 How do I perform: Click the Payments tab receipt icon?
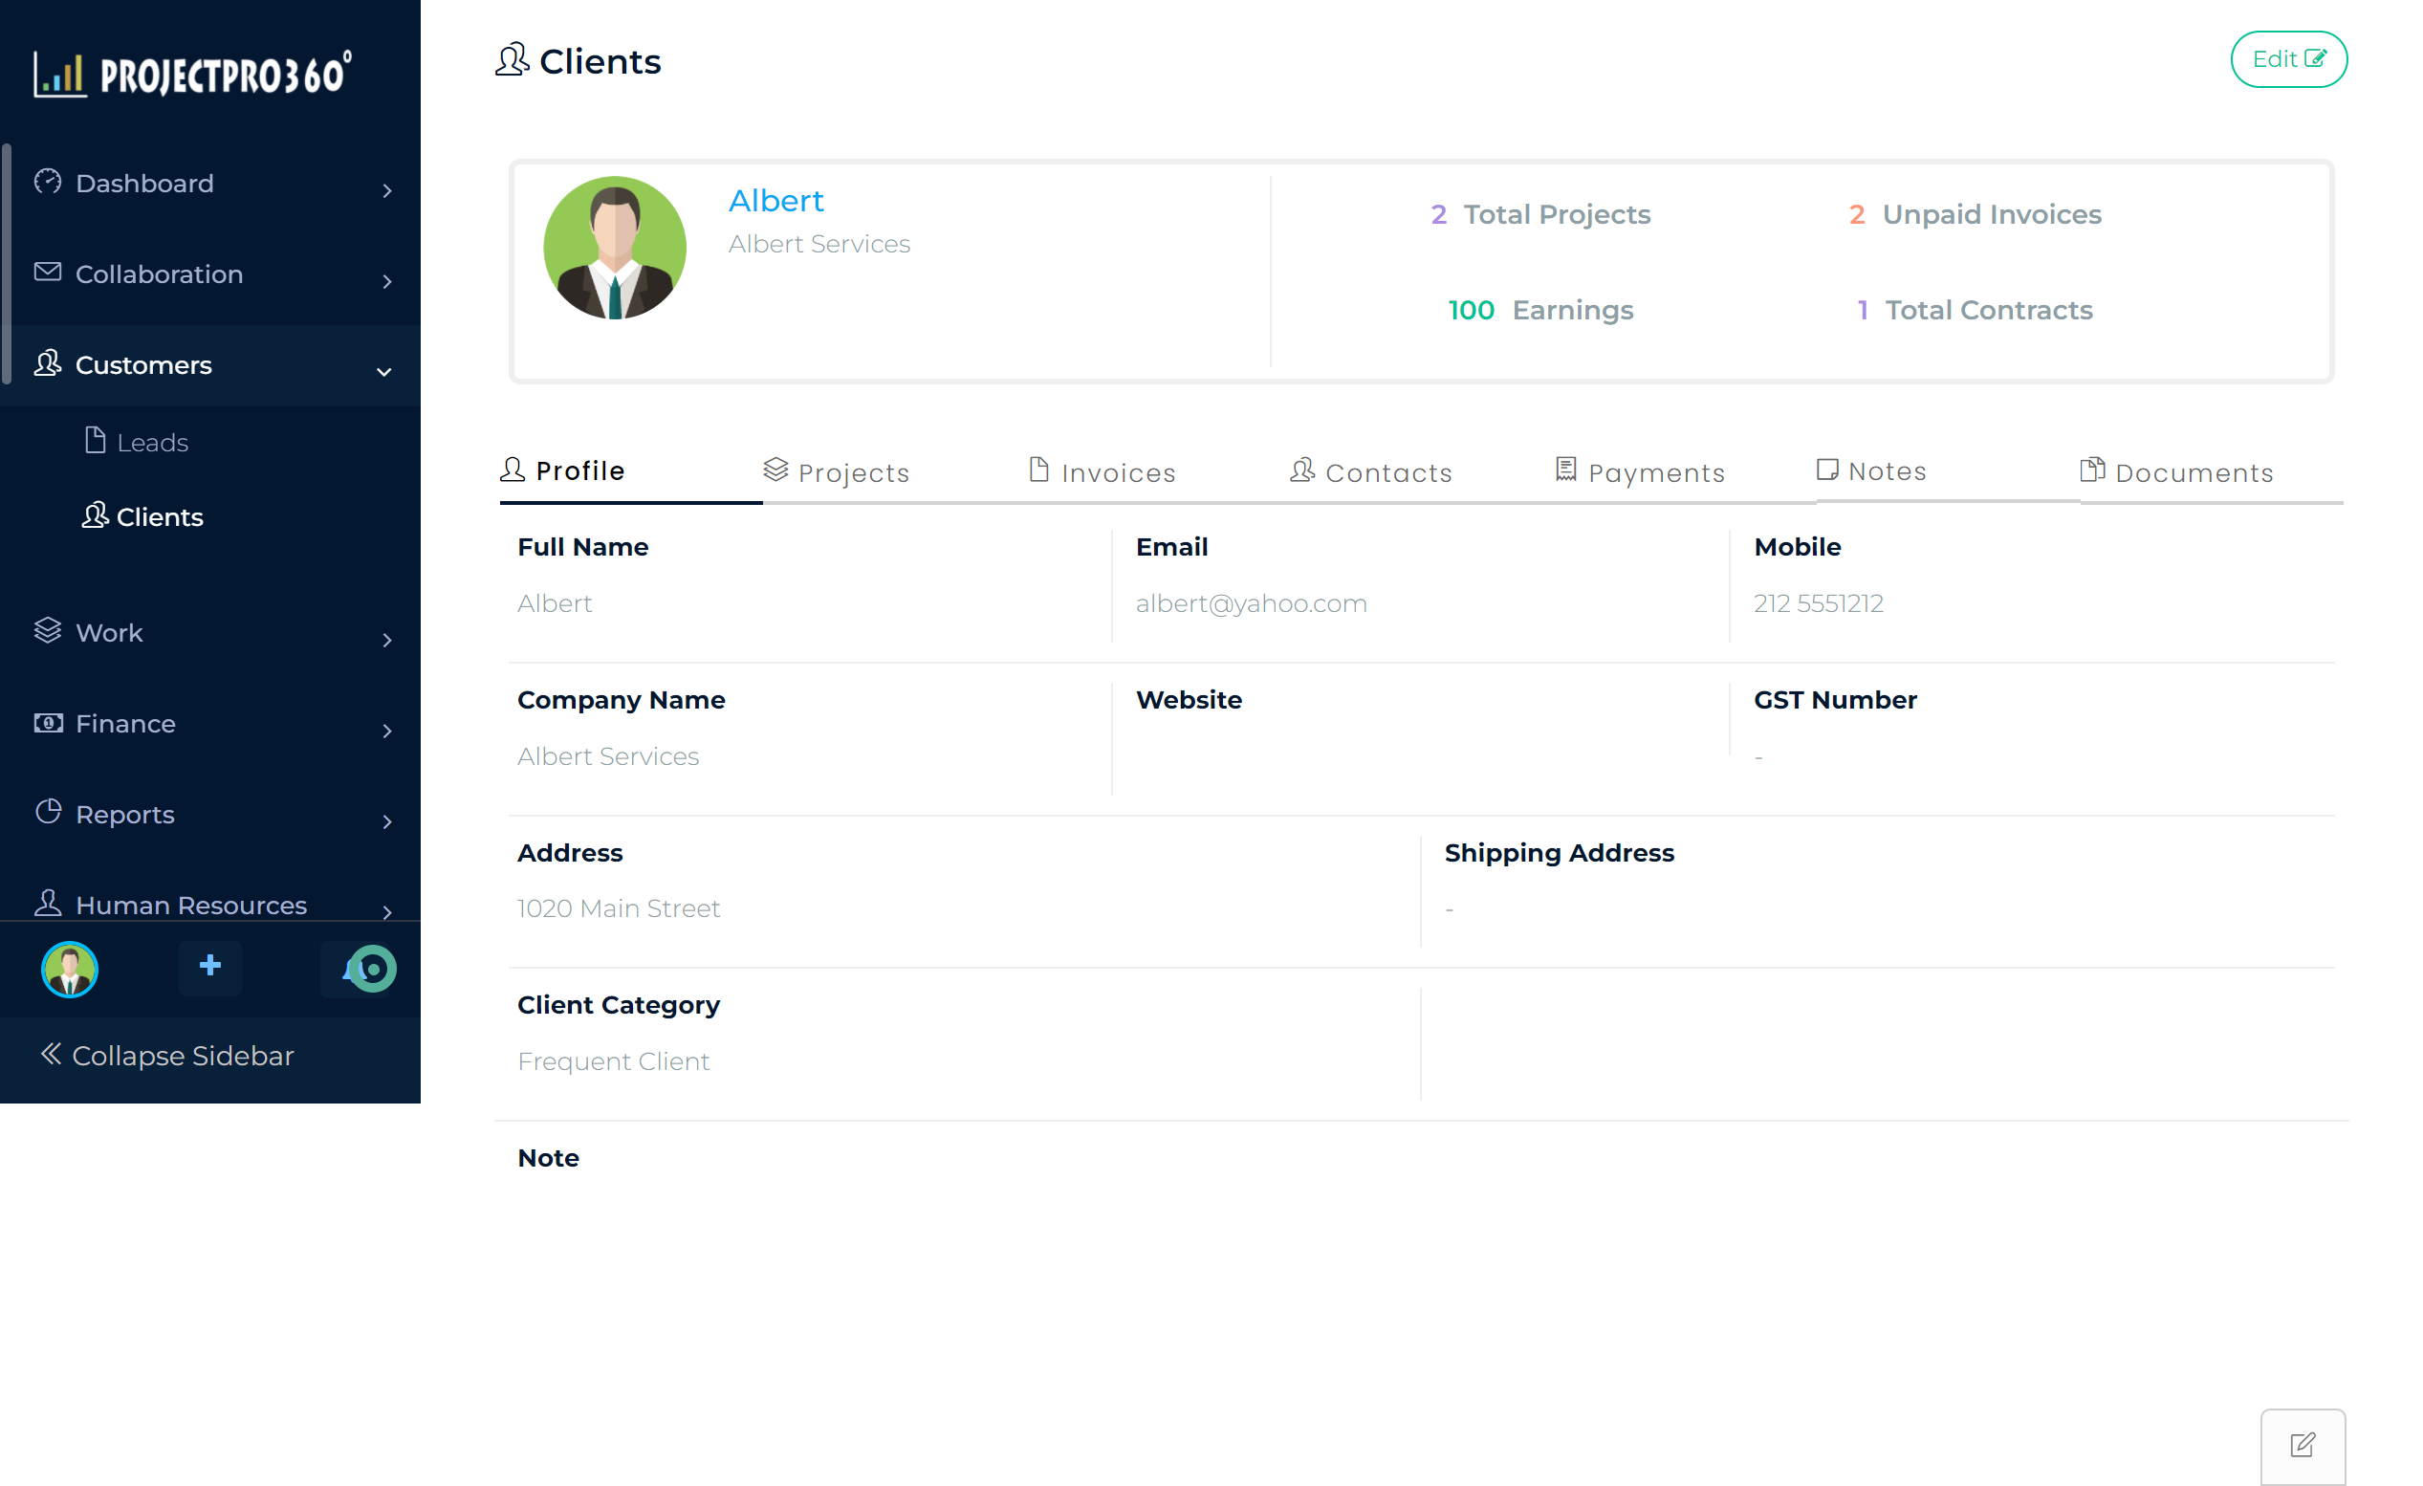[1566, 470]
